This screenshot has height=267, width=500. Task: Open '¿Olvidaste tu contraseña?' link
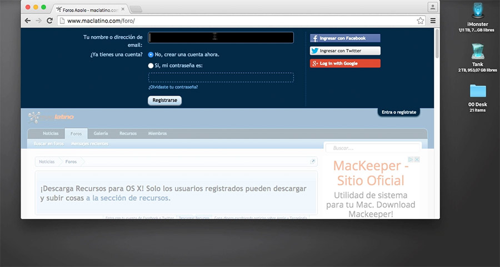point(173,87)
